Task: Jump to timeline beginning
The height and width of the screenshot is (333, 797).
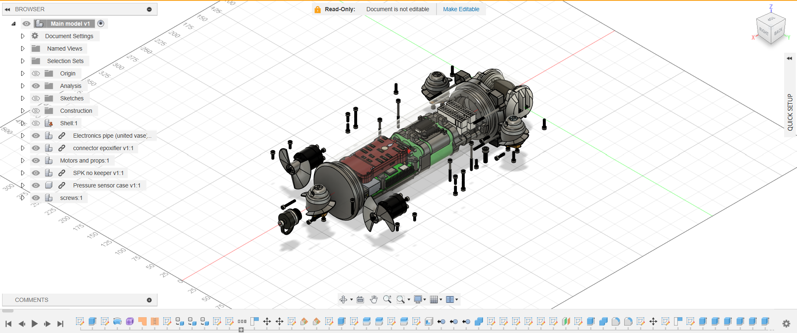Action: click(8, 323)
